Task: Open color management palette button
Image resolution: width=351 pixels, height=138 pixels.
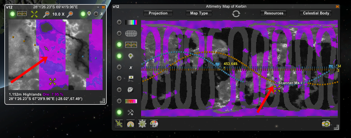Action: pos(154,124)
